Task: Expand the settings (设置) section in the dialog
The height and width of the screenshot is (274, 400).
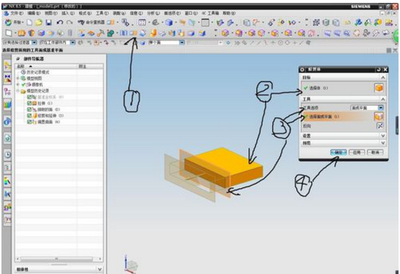Action: click(x=344, y=136)
